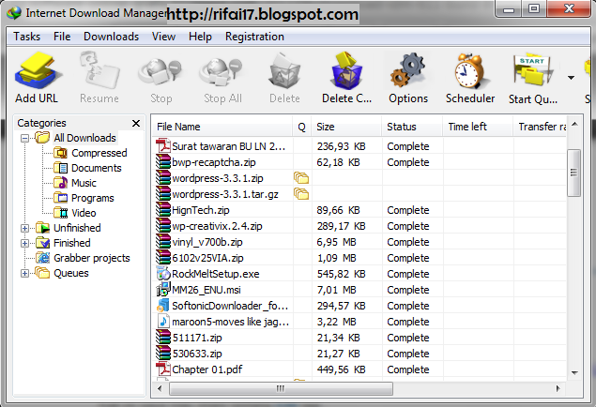Close the Categories panel
Screen dimensions: 596x407
(136, 123)
